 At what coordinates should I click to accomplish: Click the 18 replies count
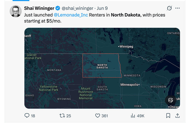pyautogui.click(x=33, y=116)
